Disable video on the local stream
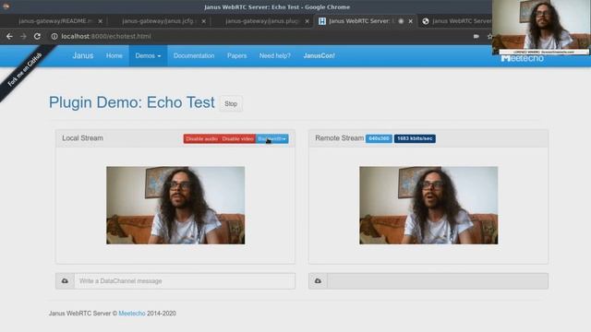This screenshot has height=332, width=591. click(x=238, y=139)
